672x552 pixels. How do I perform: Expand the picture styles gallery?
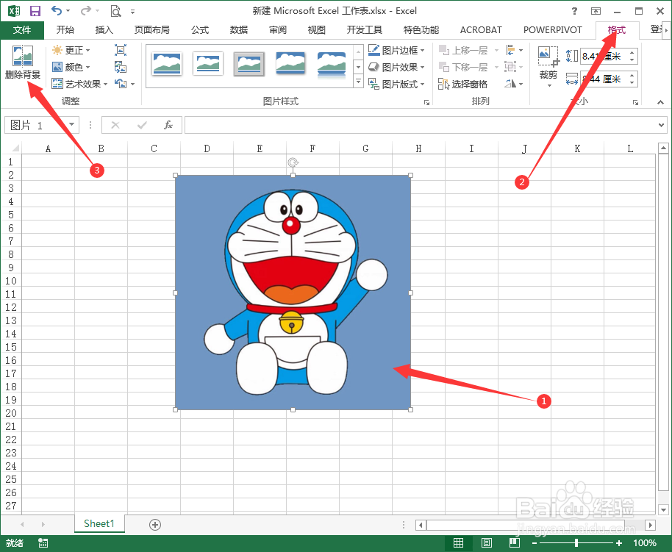tap(359, 82)
